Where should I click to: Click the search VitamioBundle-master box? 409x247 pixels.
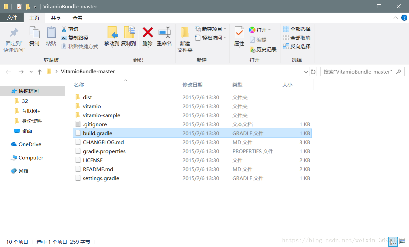362,72
